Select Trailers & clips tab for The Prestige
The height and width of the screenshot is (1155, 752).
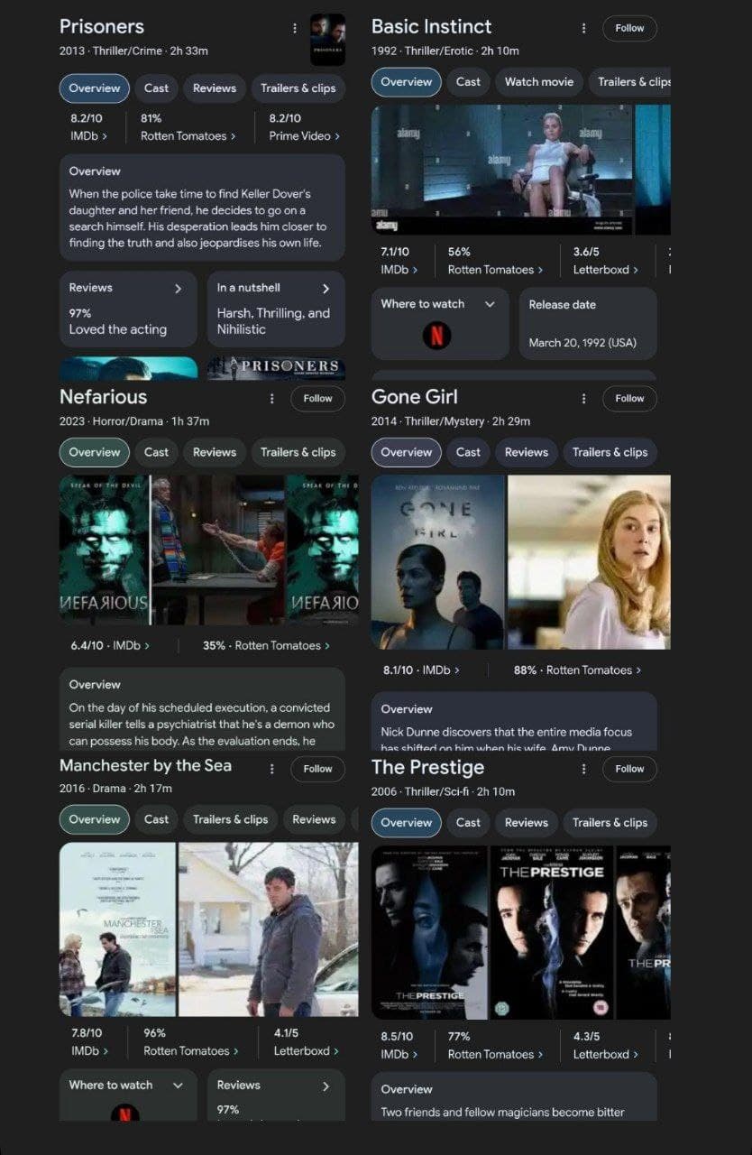point(610,823)
